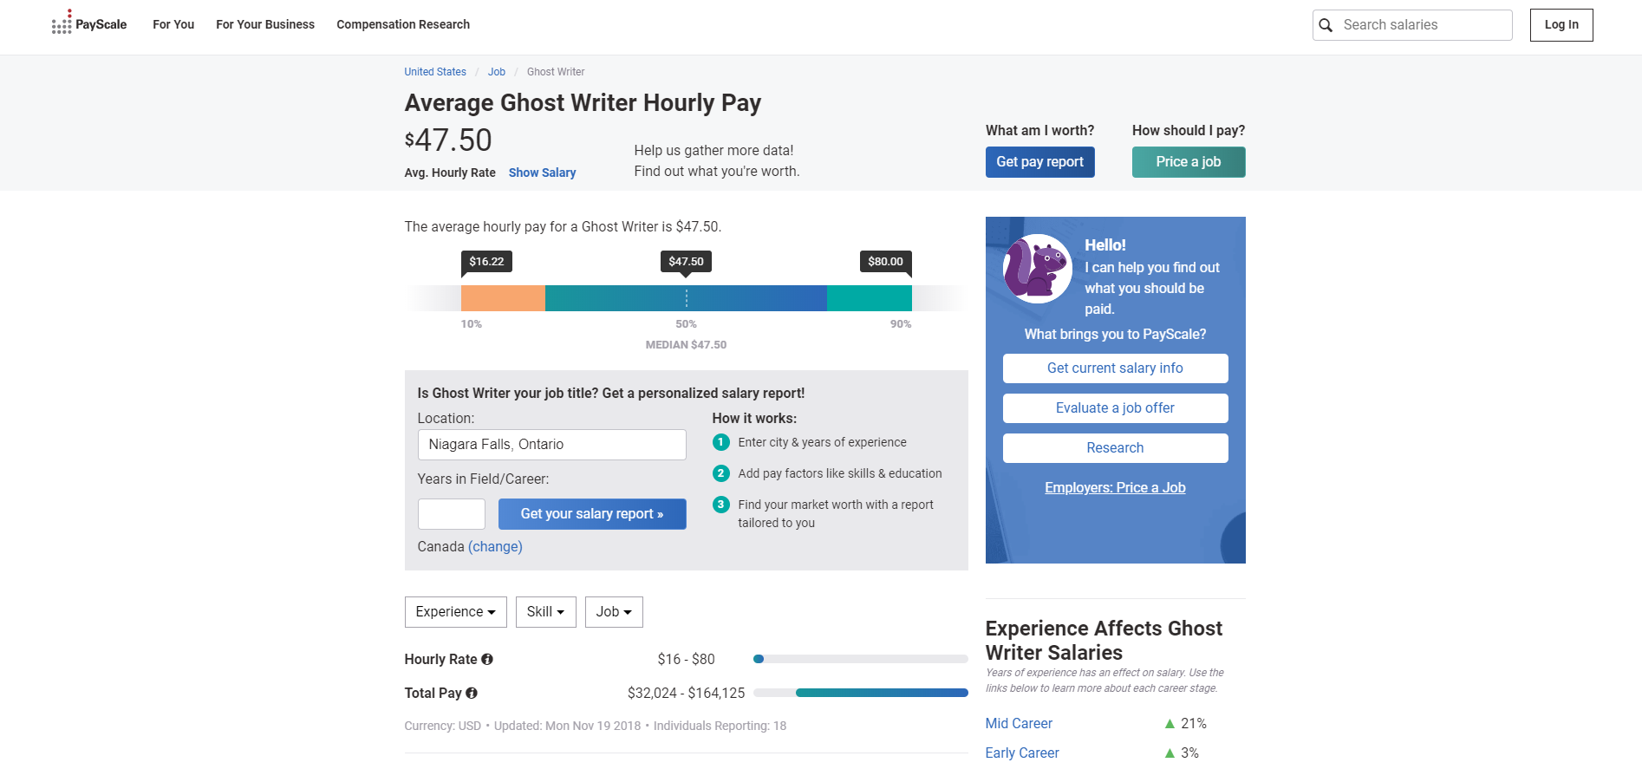Click the Log In button
The width and height of the screenshot is (1642, 769).
click(1561, 25)
